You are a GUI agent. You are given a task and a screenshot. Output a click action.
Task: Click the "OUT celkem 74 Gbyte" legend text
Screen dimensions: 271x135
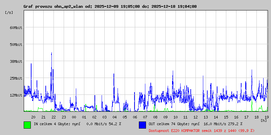[168, 124]
